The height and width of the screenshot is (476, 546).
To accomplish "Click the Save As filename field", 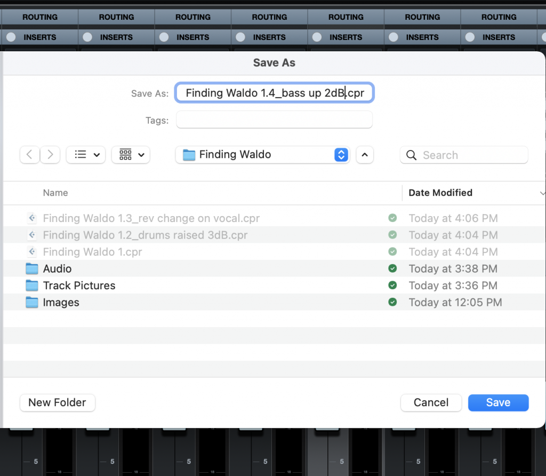I will pyautogui.click(x=275, y=93).
